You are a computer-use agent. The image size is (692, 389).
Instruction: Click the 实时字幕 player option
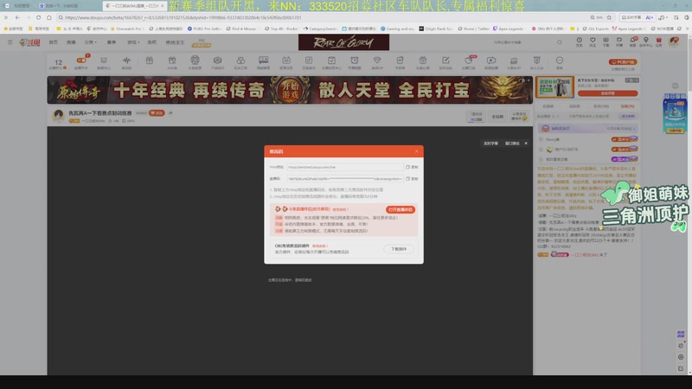click(490, 143)
